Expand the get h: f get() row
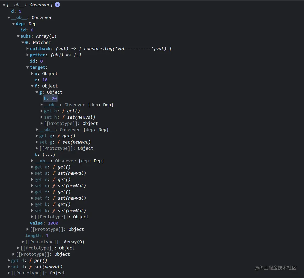 [x=41, y=111]
